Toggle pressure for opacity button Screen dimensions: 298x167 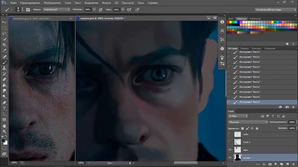[x=101, y=9]
